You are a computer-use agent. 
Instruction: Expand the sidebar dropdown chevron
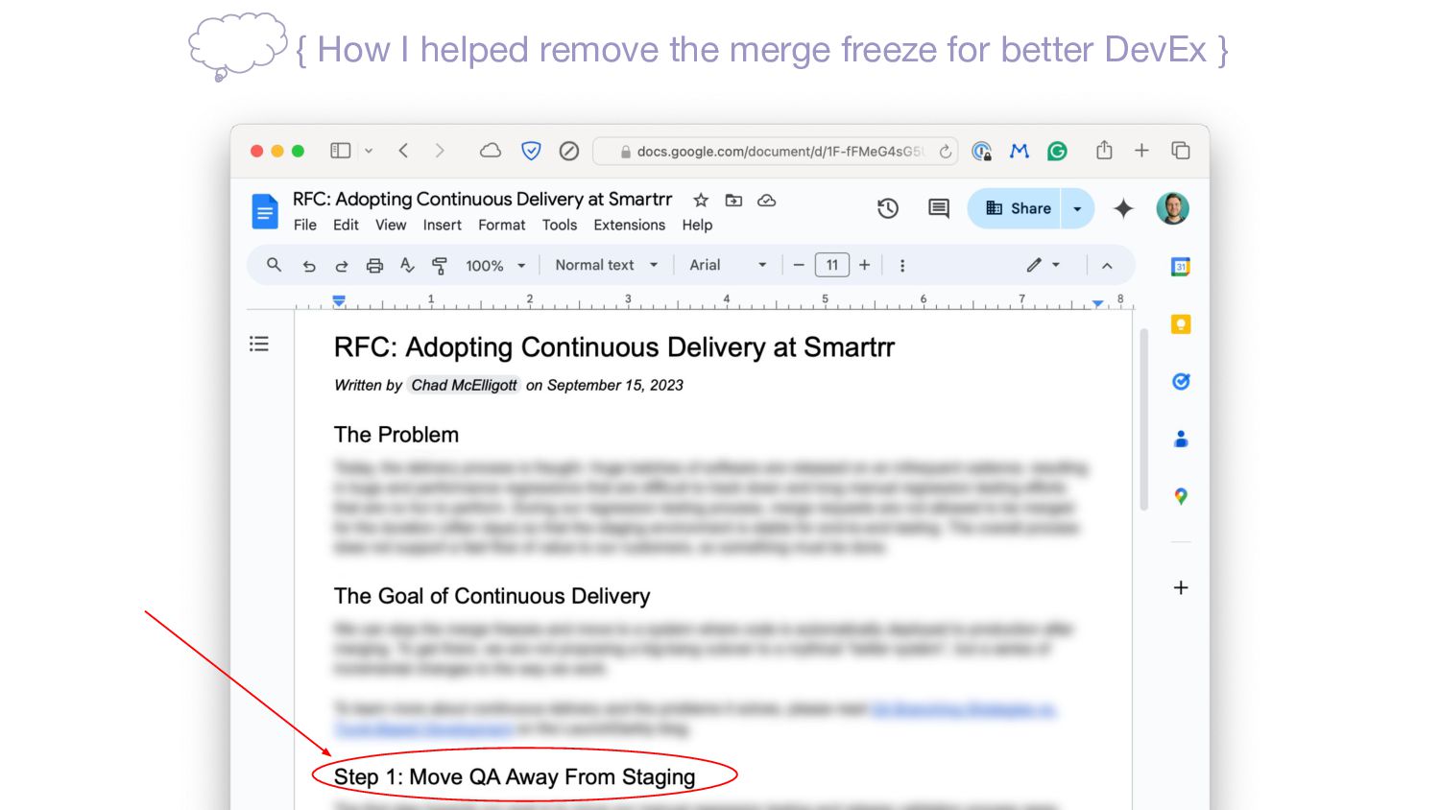(x=369, y=151)
